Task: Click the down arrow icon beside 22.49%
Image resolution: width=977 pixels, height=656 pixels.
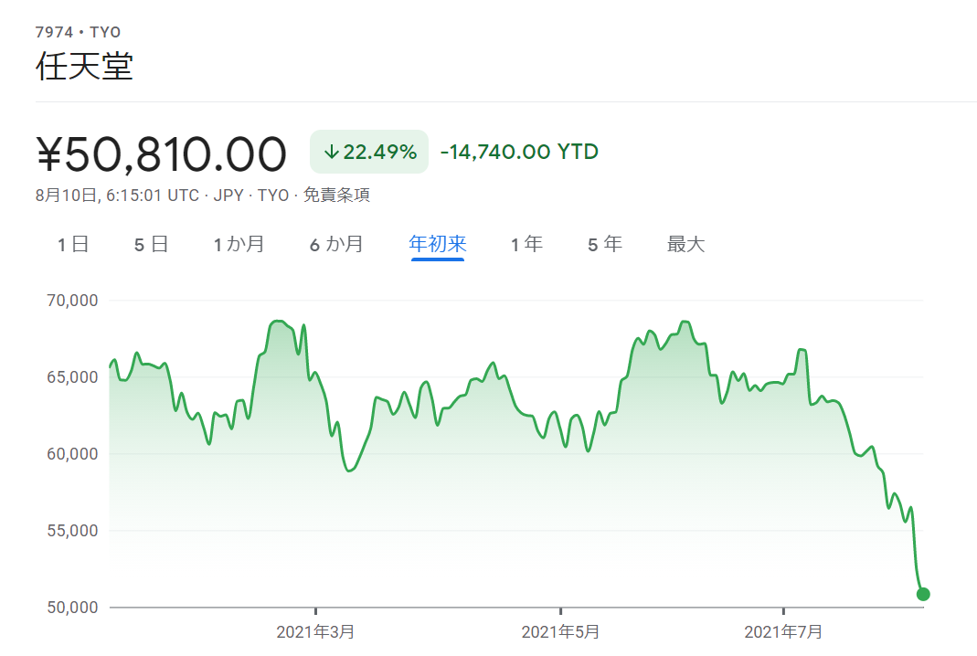Action: tap(331, 152)
